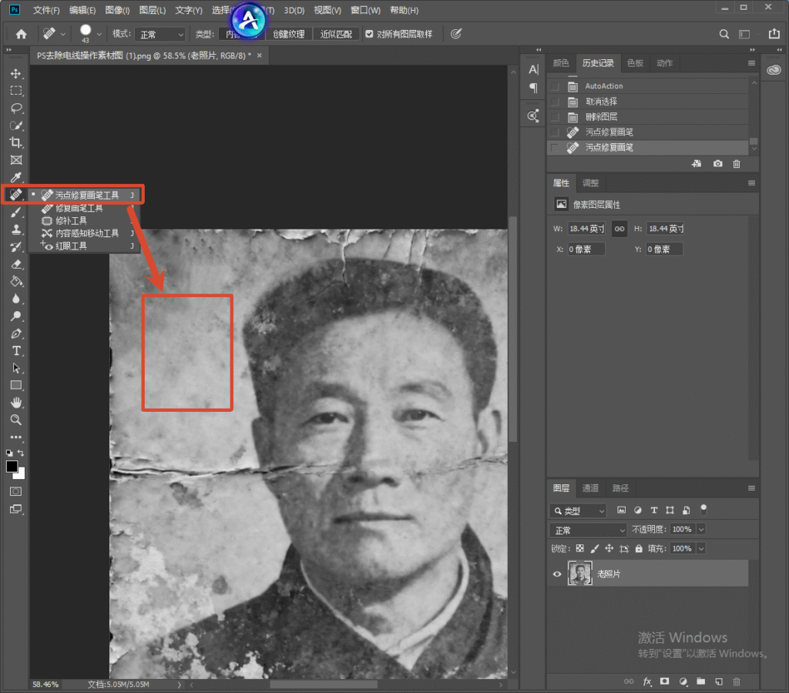Switch to the 调整 tab
The image size is (789, 693).
coord(590,183)
